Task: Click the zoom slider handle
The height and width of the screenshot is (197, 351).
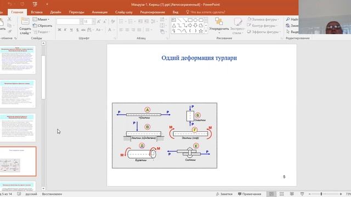Action: (x=321, y=194)
